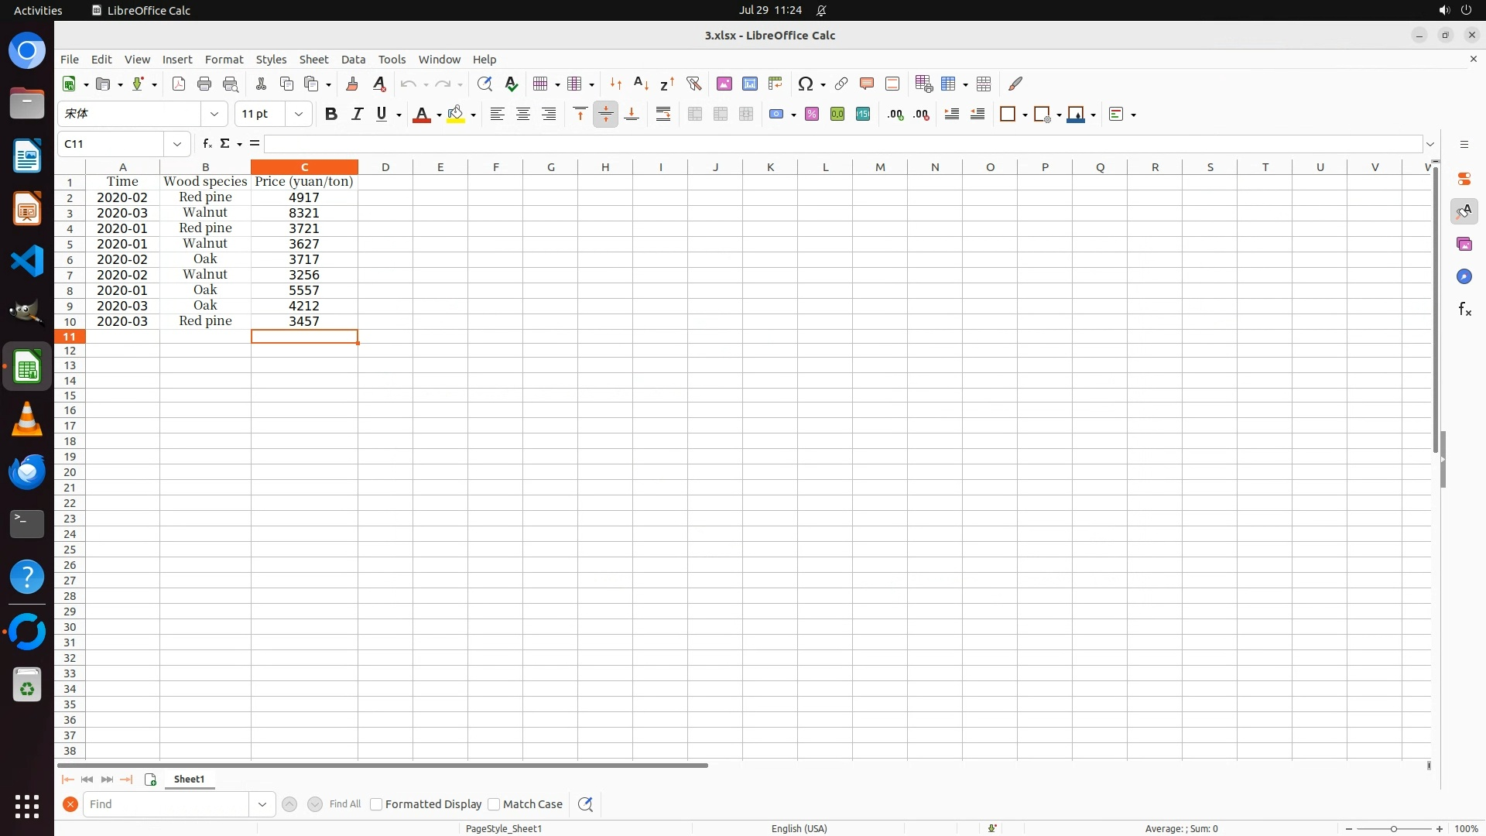Screen dimensions: 1486x836
Task: Switch to the Sheet1 tab
Action: (189, 779)
